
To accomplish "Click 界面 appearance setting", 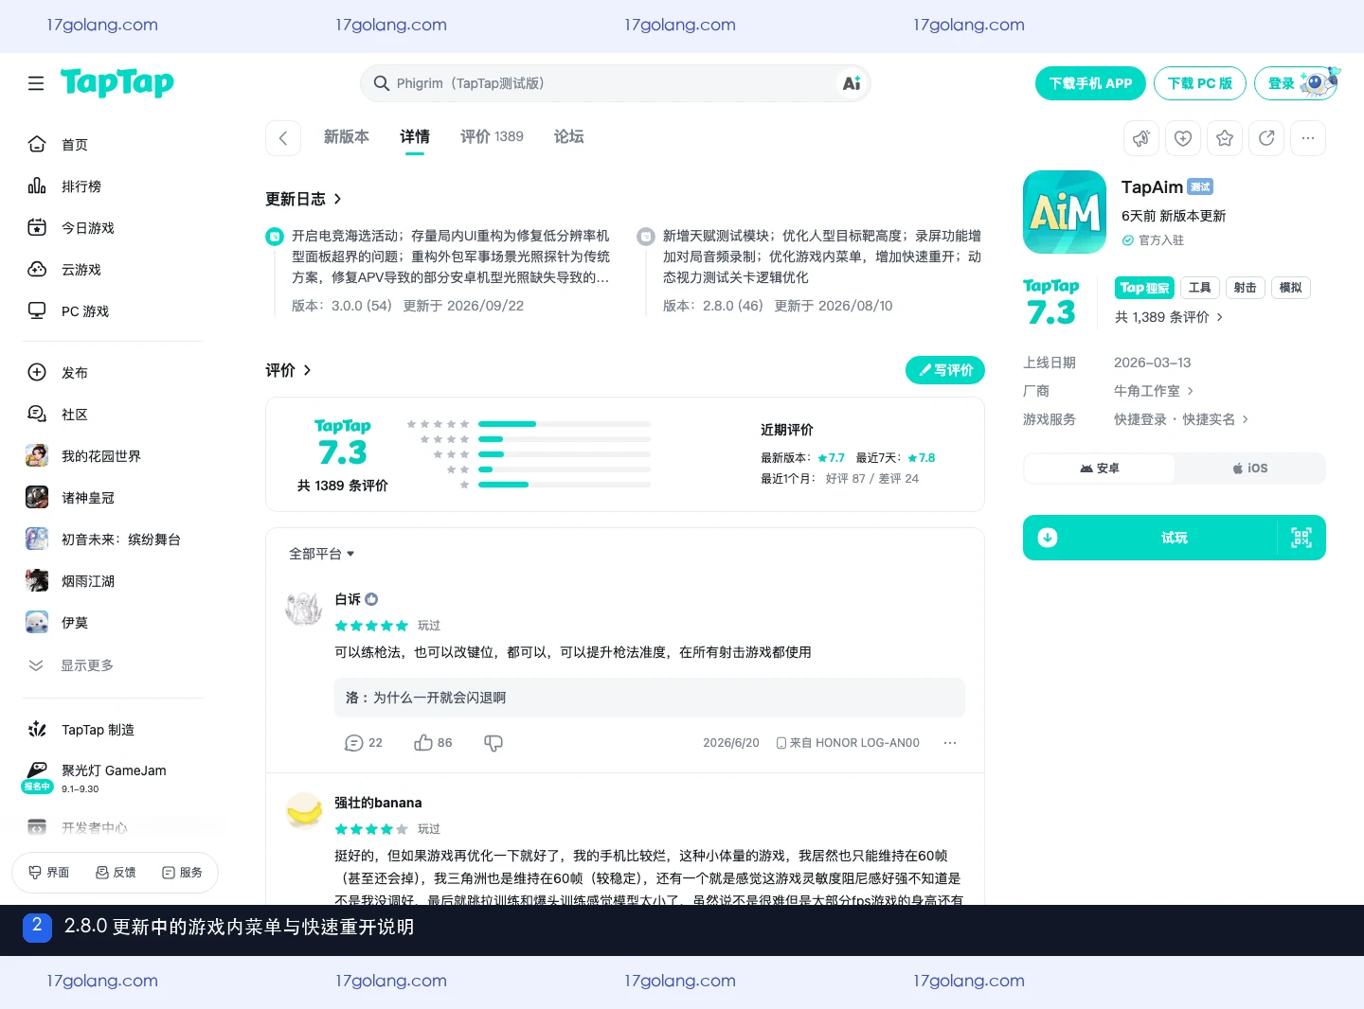I will click(49, 873).
